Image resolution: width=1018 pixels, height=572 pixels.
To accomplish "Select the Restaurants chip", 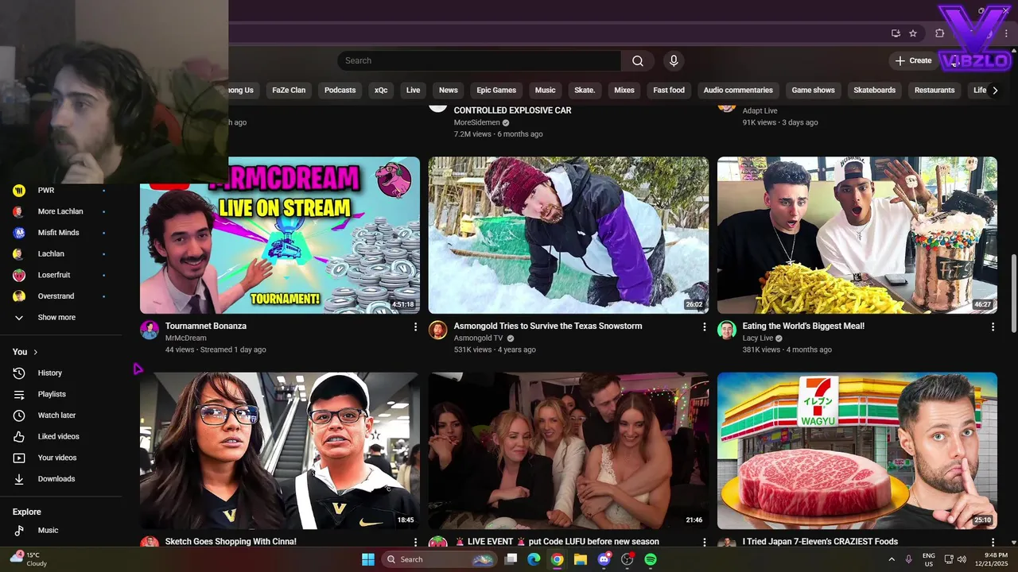I will click(934, 90).
